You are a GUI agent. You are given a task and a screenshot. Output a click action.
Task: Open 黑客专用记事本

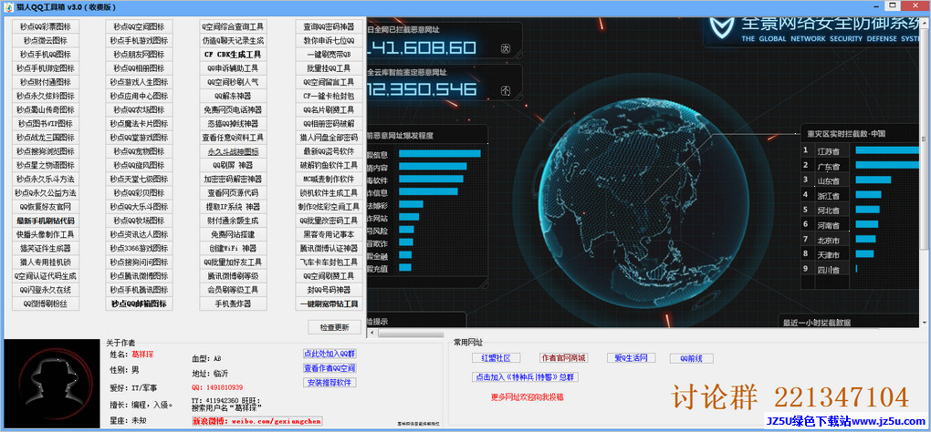click(x=329, y=234)
